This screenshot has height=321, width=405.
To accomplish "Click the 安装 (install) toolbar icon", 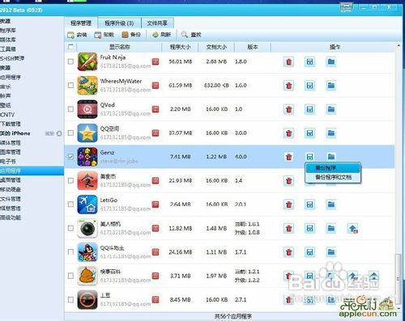I will tap(70, 35).
